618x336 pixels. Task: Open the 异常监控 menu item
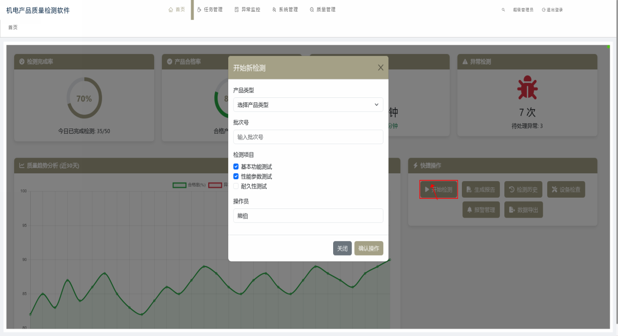click(247, 10)
